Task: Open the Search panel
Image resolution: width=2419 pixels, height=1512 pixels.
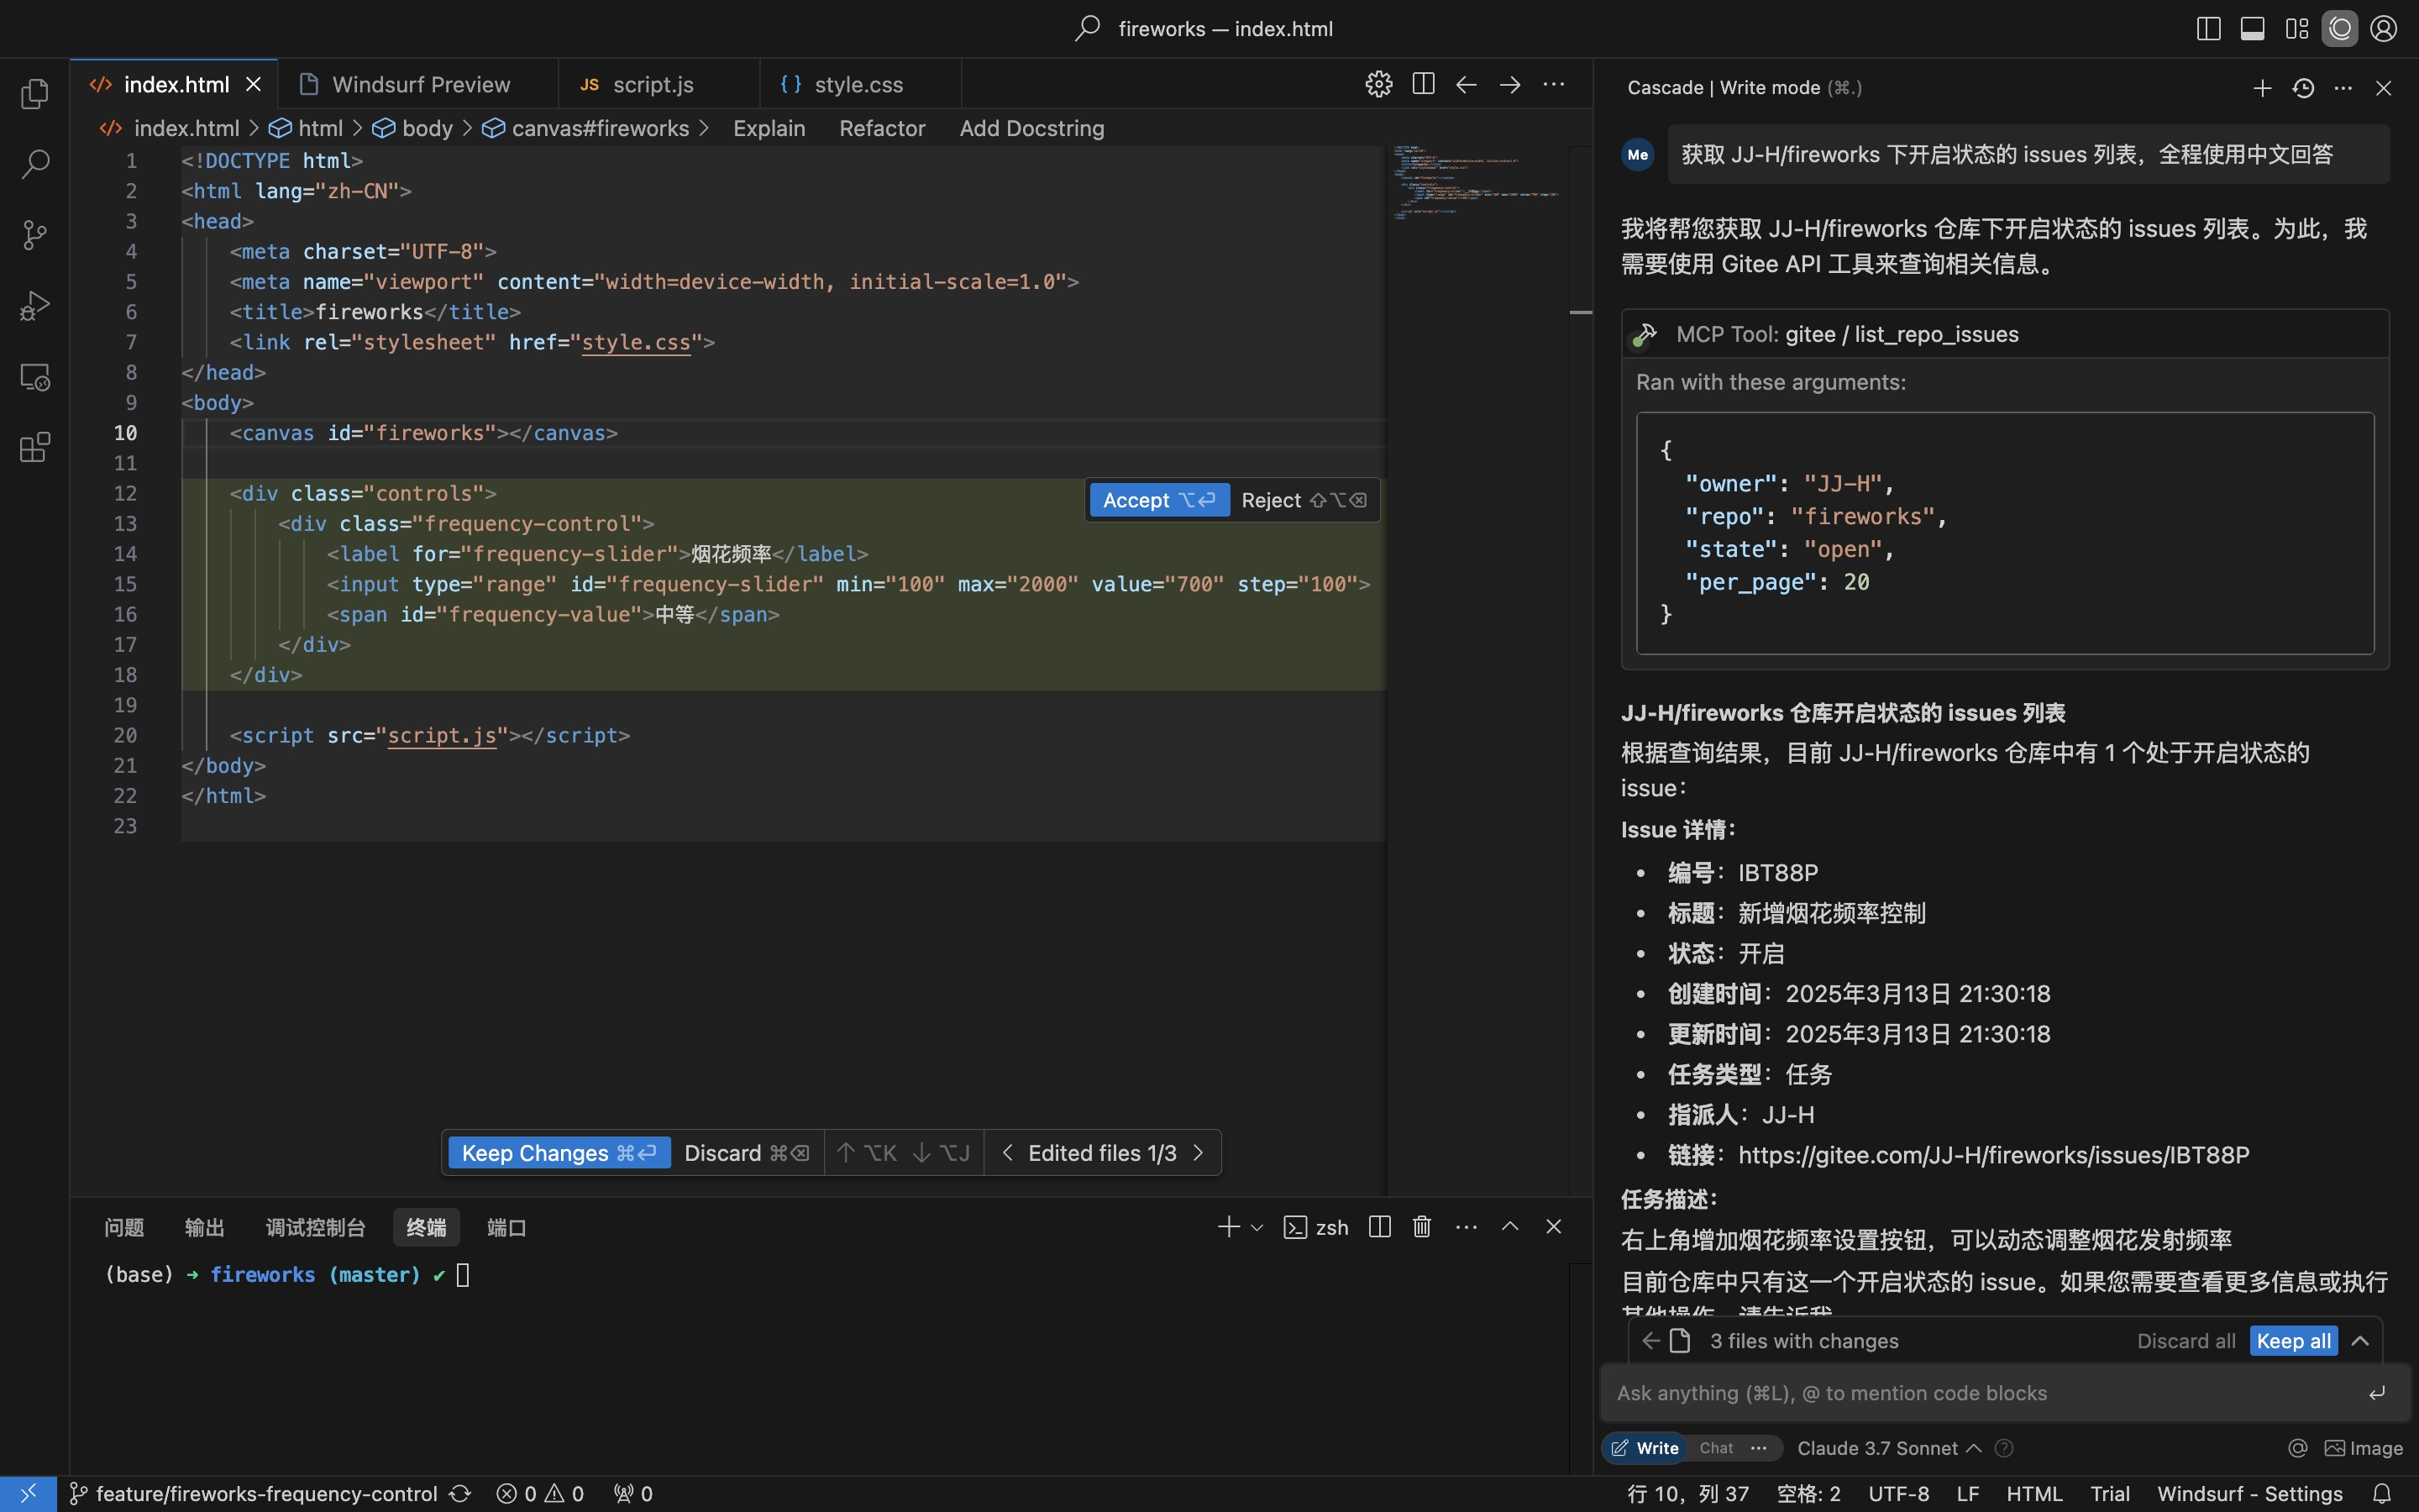Action: click(36, 163)
